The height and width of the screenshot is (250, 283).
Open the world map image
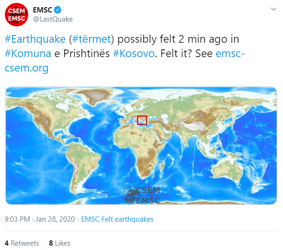click(141, 145)
